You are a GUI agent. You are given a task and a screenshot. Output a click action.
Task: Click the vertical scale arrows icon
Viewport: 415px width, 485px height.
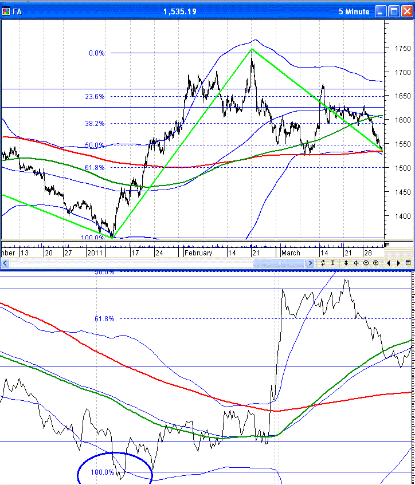[x=345, y=263]
